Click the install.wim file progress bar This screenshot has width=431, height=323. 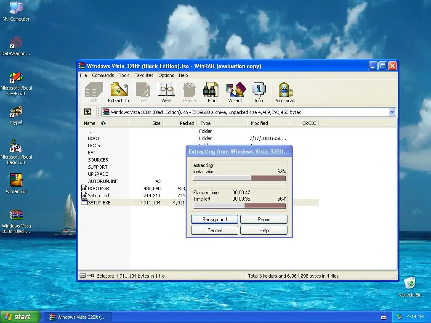click(x=239, y=178)
